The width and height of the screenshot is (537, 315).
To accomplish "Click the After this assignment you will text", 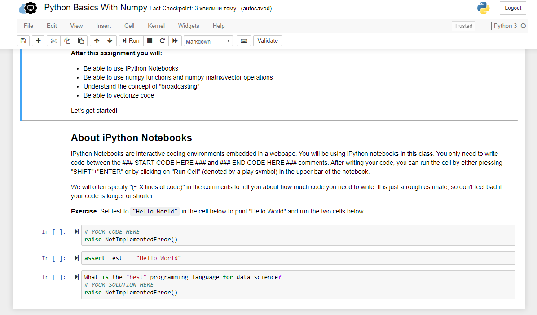I will pos(116,53).
